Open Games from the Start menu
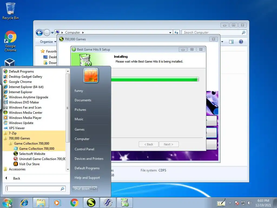The height and width of the screenshot is (208, 277). point(80,129)
